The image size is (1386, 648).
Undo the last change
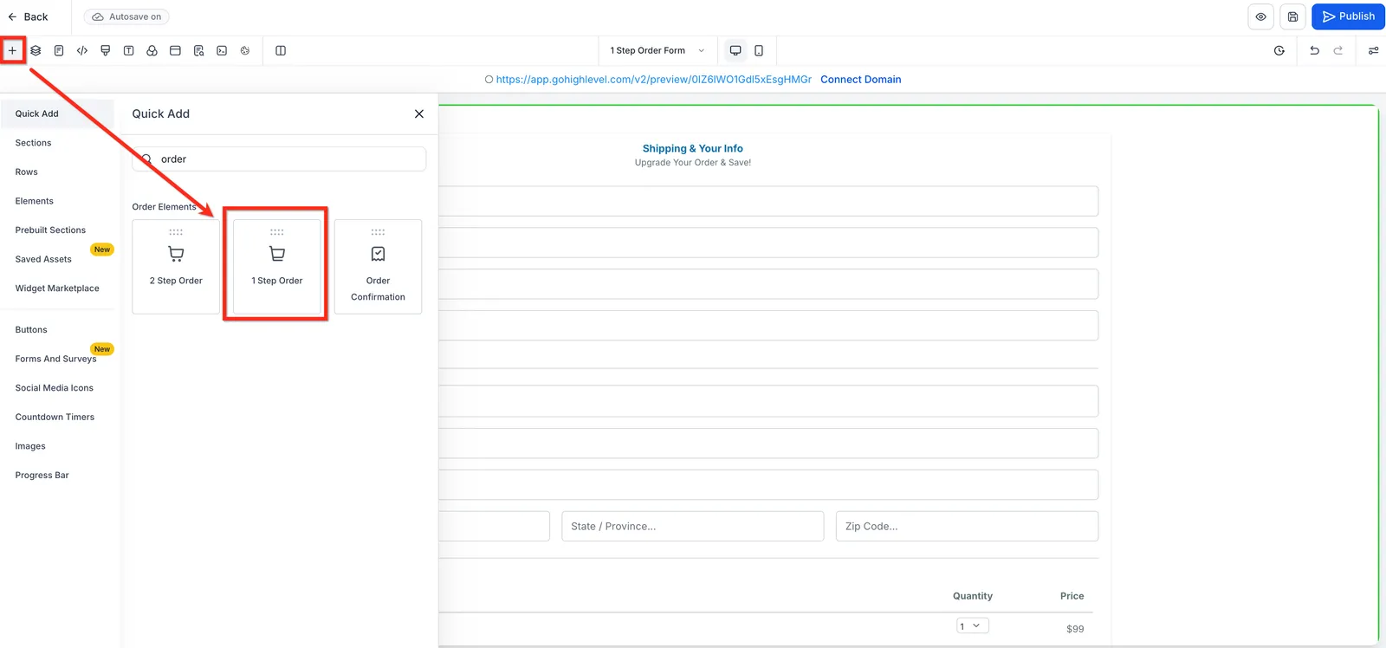click(1314, 50)
